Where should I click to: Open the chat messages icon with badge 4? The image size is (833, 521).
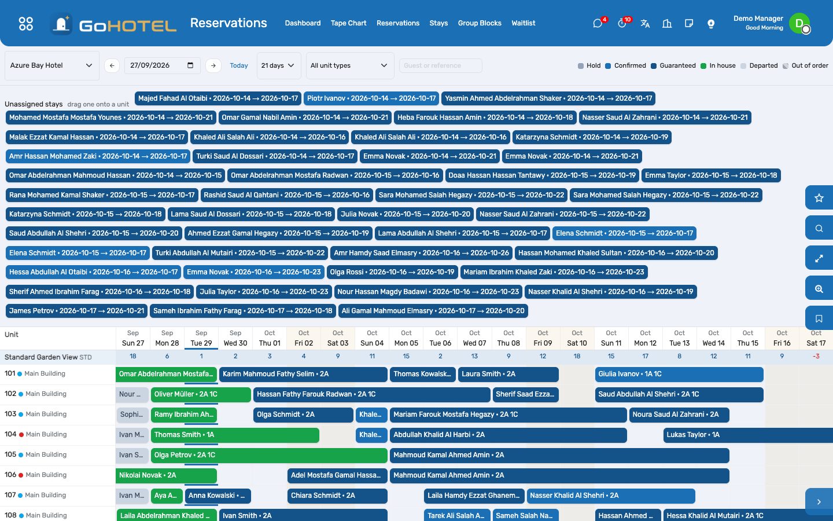(x=598, y=24)
